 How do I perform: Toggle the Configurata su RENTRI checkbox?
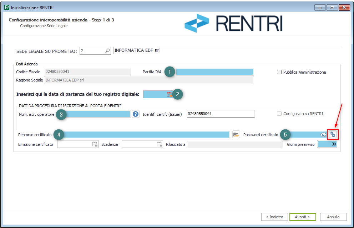(x=279, y=114)
